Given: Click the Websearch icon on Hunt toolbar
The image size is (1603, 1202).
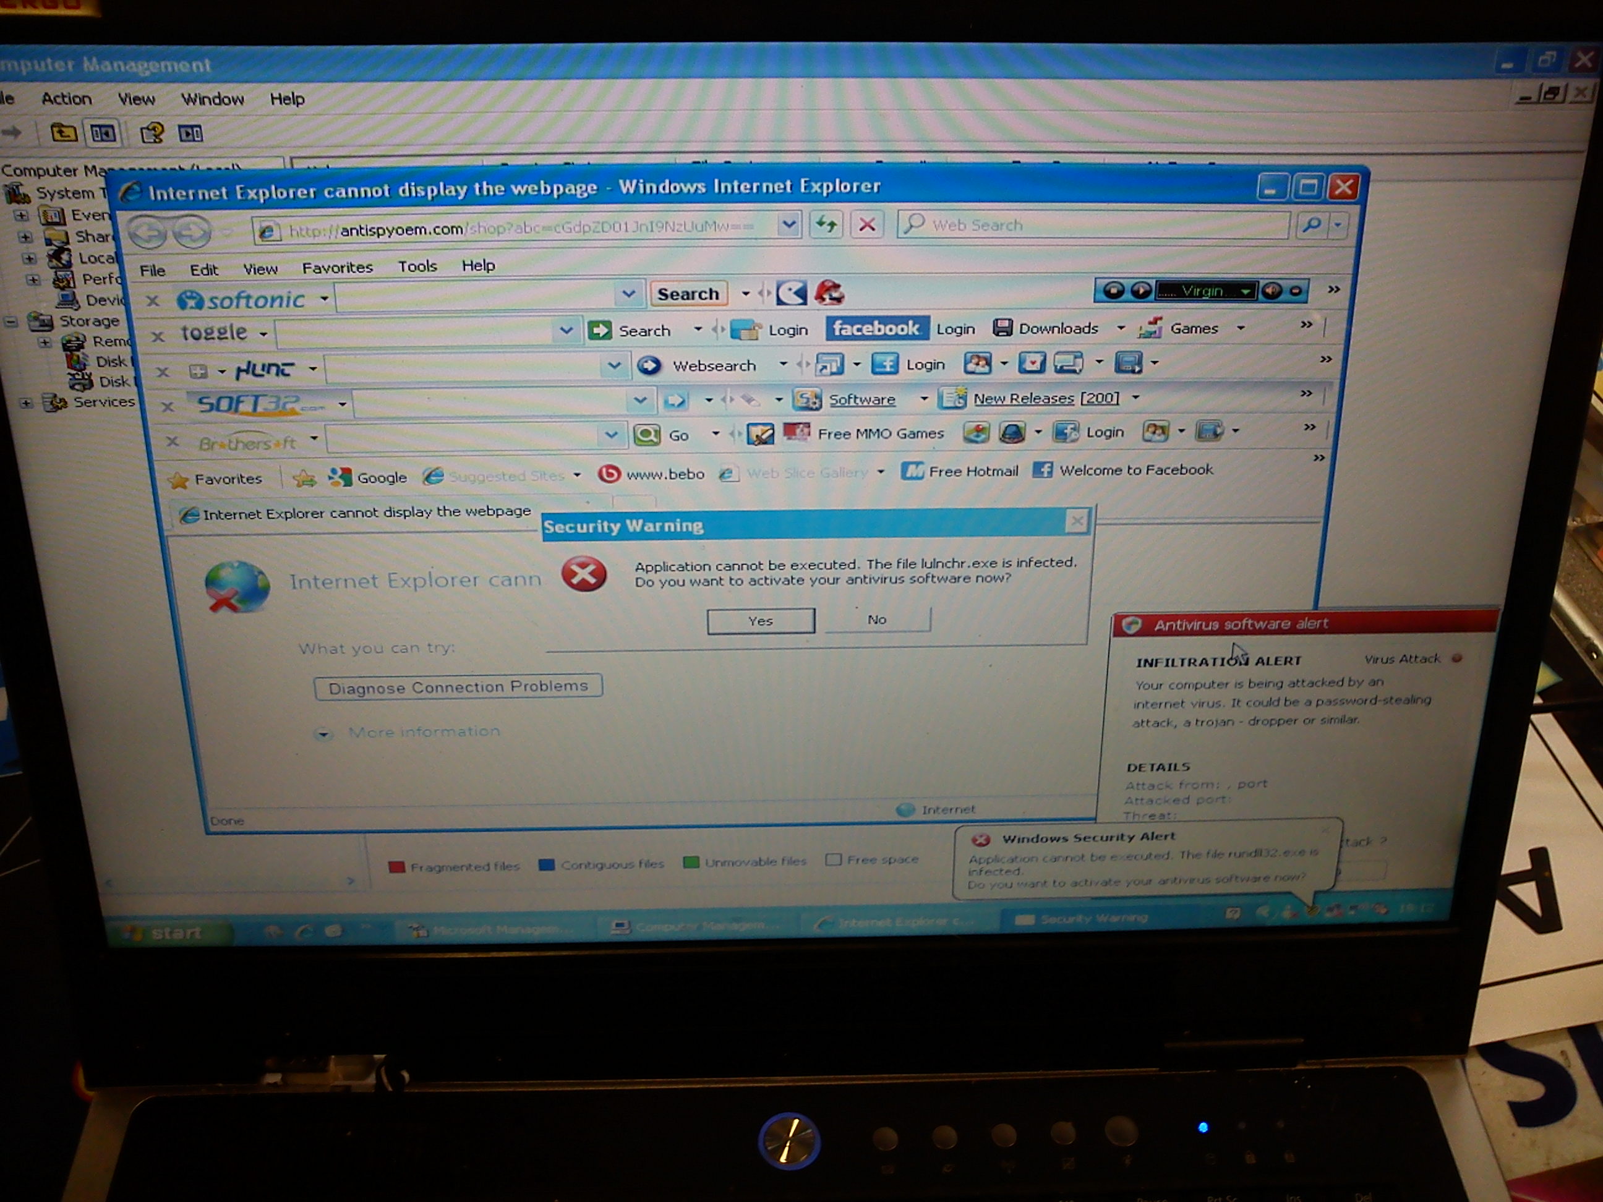Looking at the screenshot, I should pos(649,365).
